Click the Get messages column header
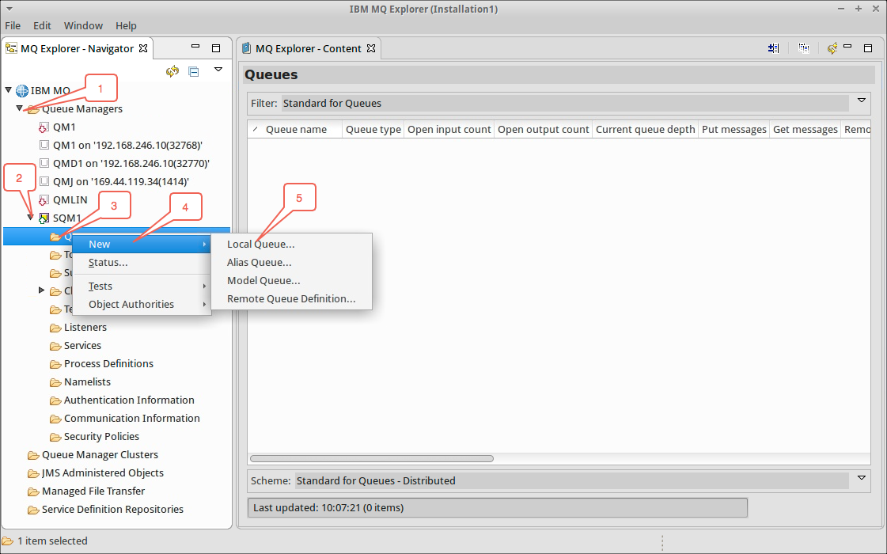887x554 pixels. click(x=805, y=130)
